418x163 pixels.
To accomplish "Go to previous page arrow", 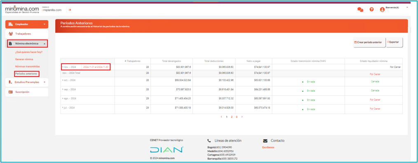I will [x=221, y=117].
